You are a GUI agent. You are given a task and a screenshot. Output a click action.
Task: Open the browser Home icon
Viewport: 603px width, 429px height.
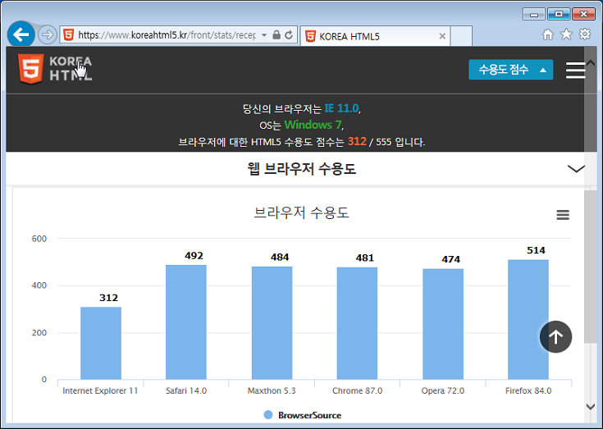click(x=548, y=34)
